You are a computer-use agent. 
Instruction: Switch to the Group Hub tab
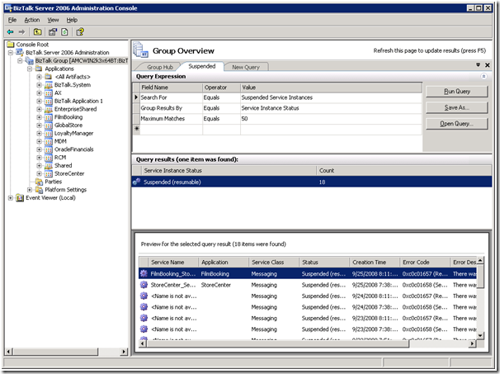click(160, 67)
